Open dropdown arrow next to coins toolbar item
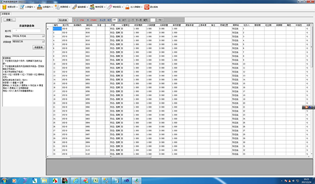The width and height of the screenshot is (315, 184). [x=17, y=7]
